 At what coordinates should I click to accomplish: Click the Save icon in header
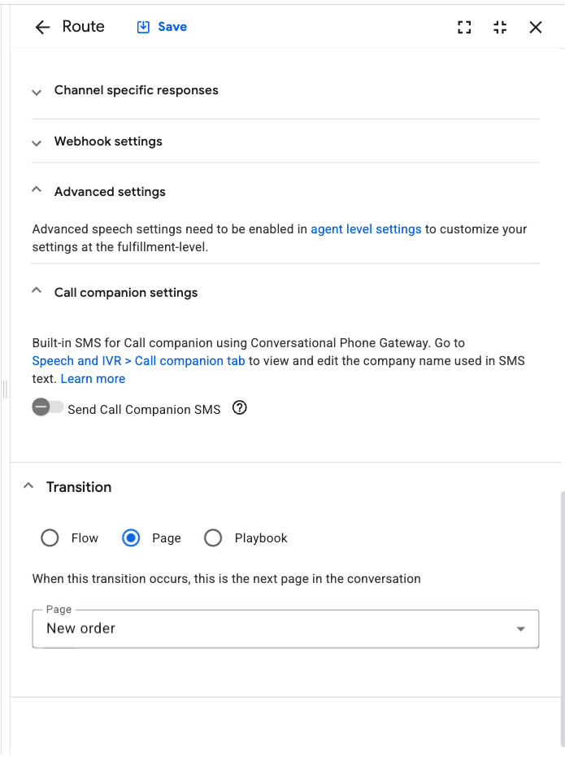[143, 27]
